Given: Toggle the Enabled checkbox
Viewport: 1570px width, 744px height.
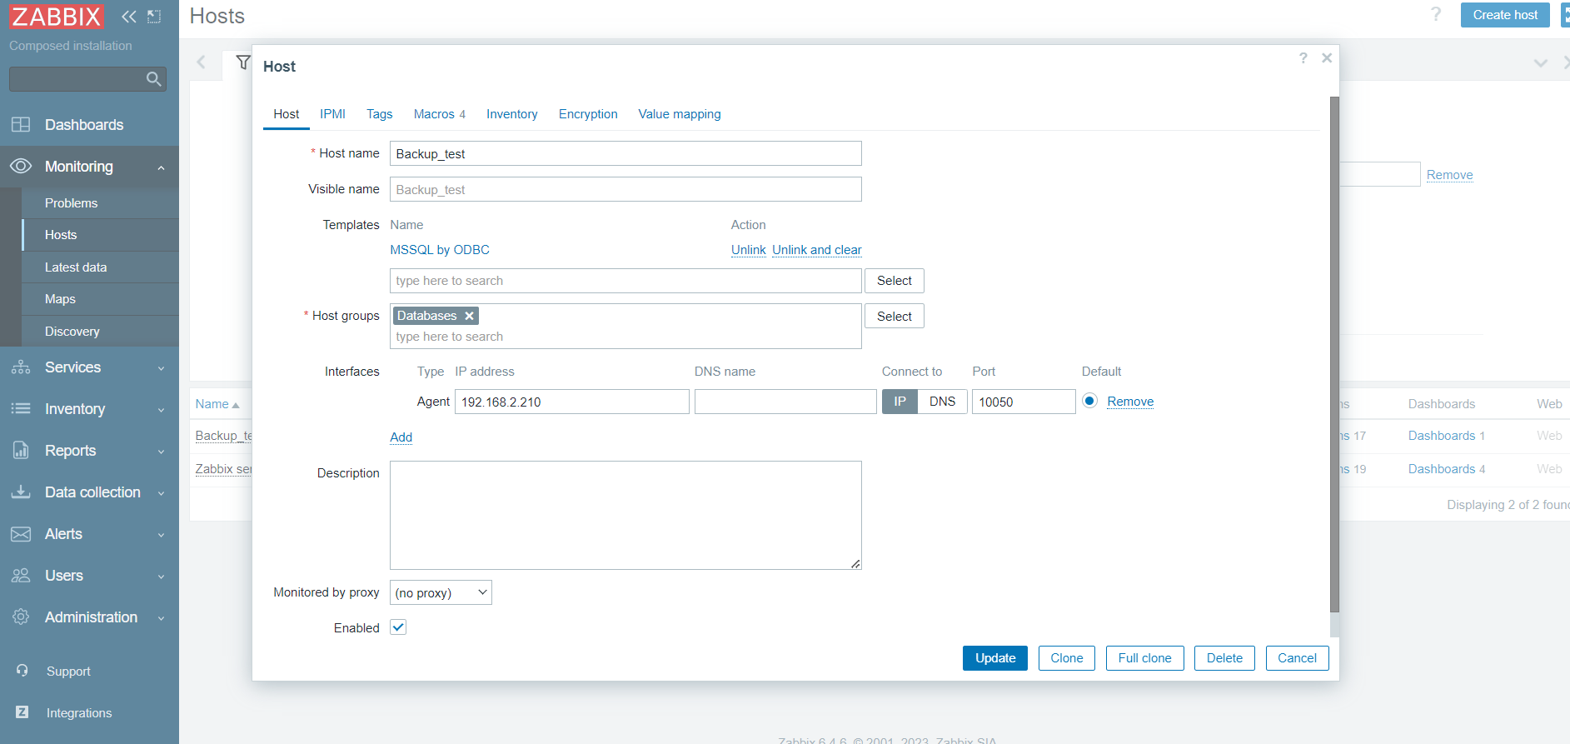Looking at the screenshot, I should coord(398,627).
